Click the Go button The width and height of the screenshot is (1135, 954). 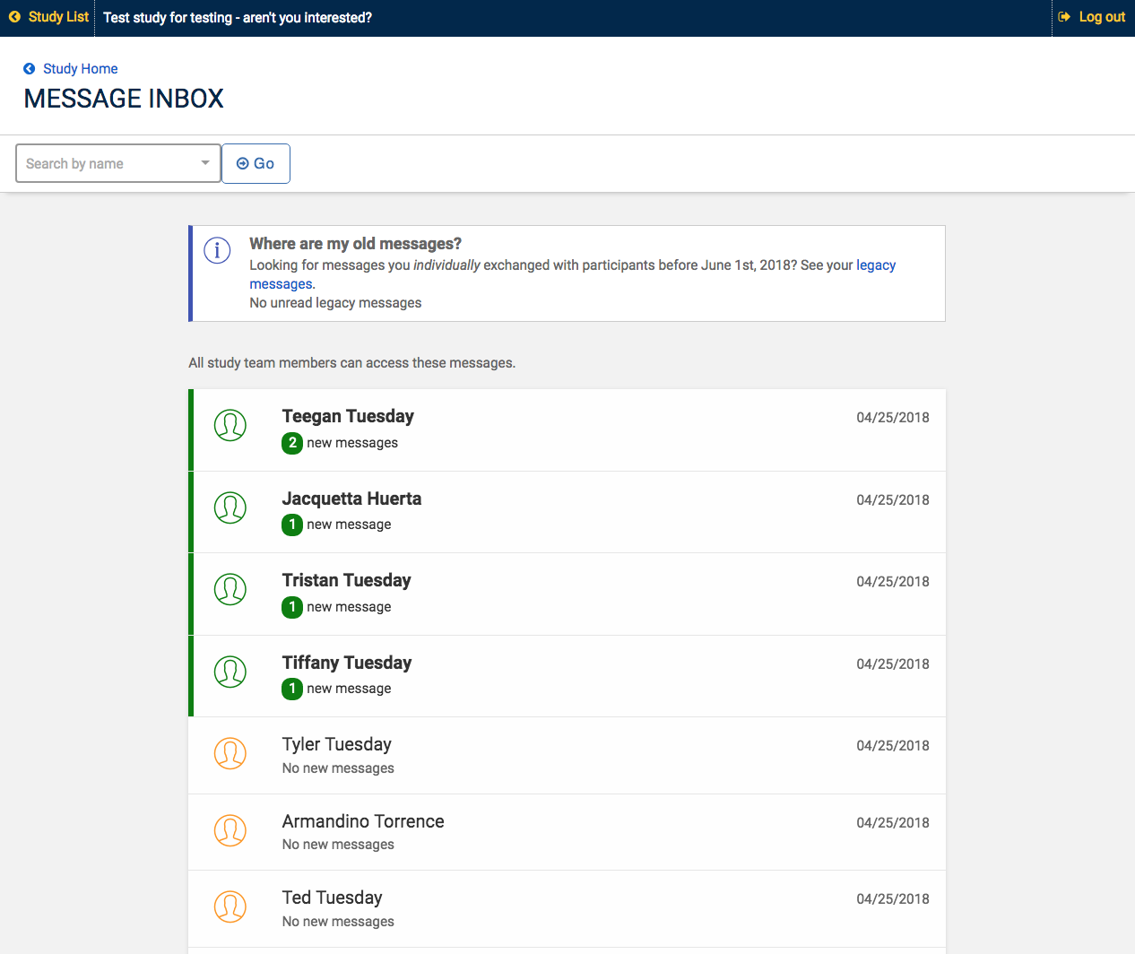tap(256, 163)
